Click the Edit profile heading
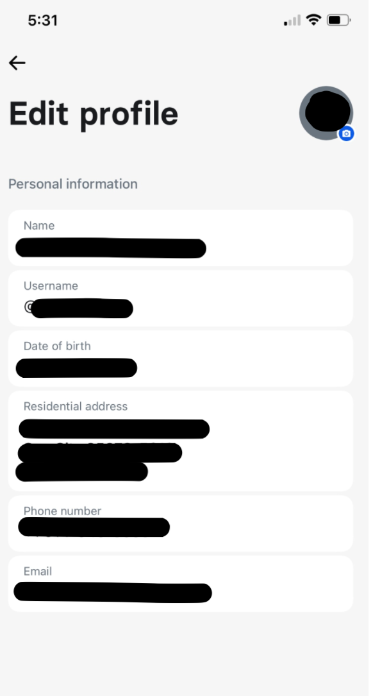This screenshot has width=373, height=696. 94,114
